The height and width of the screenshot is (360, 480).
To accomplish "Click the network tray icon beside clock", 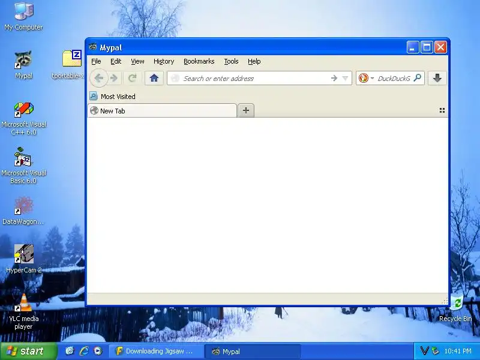I will pyautogui.click(x=435, y=351).
